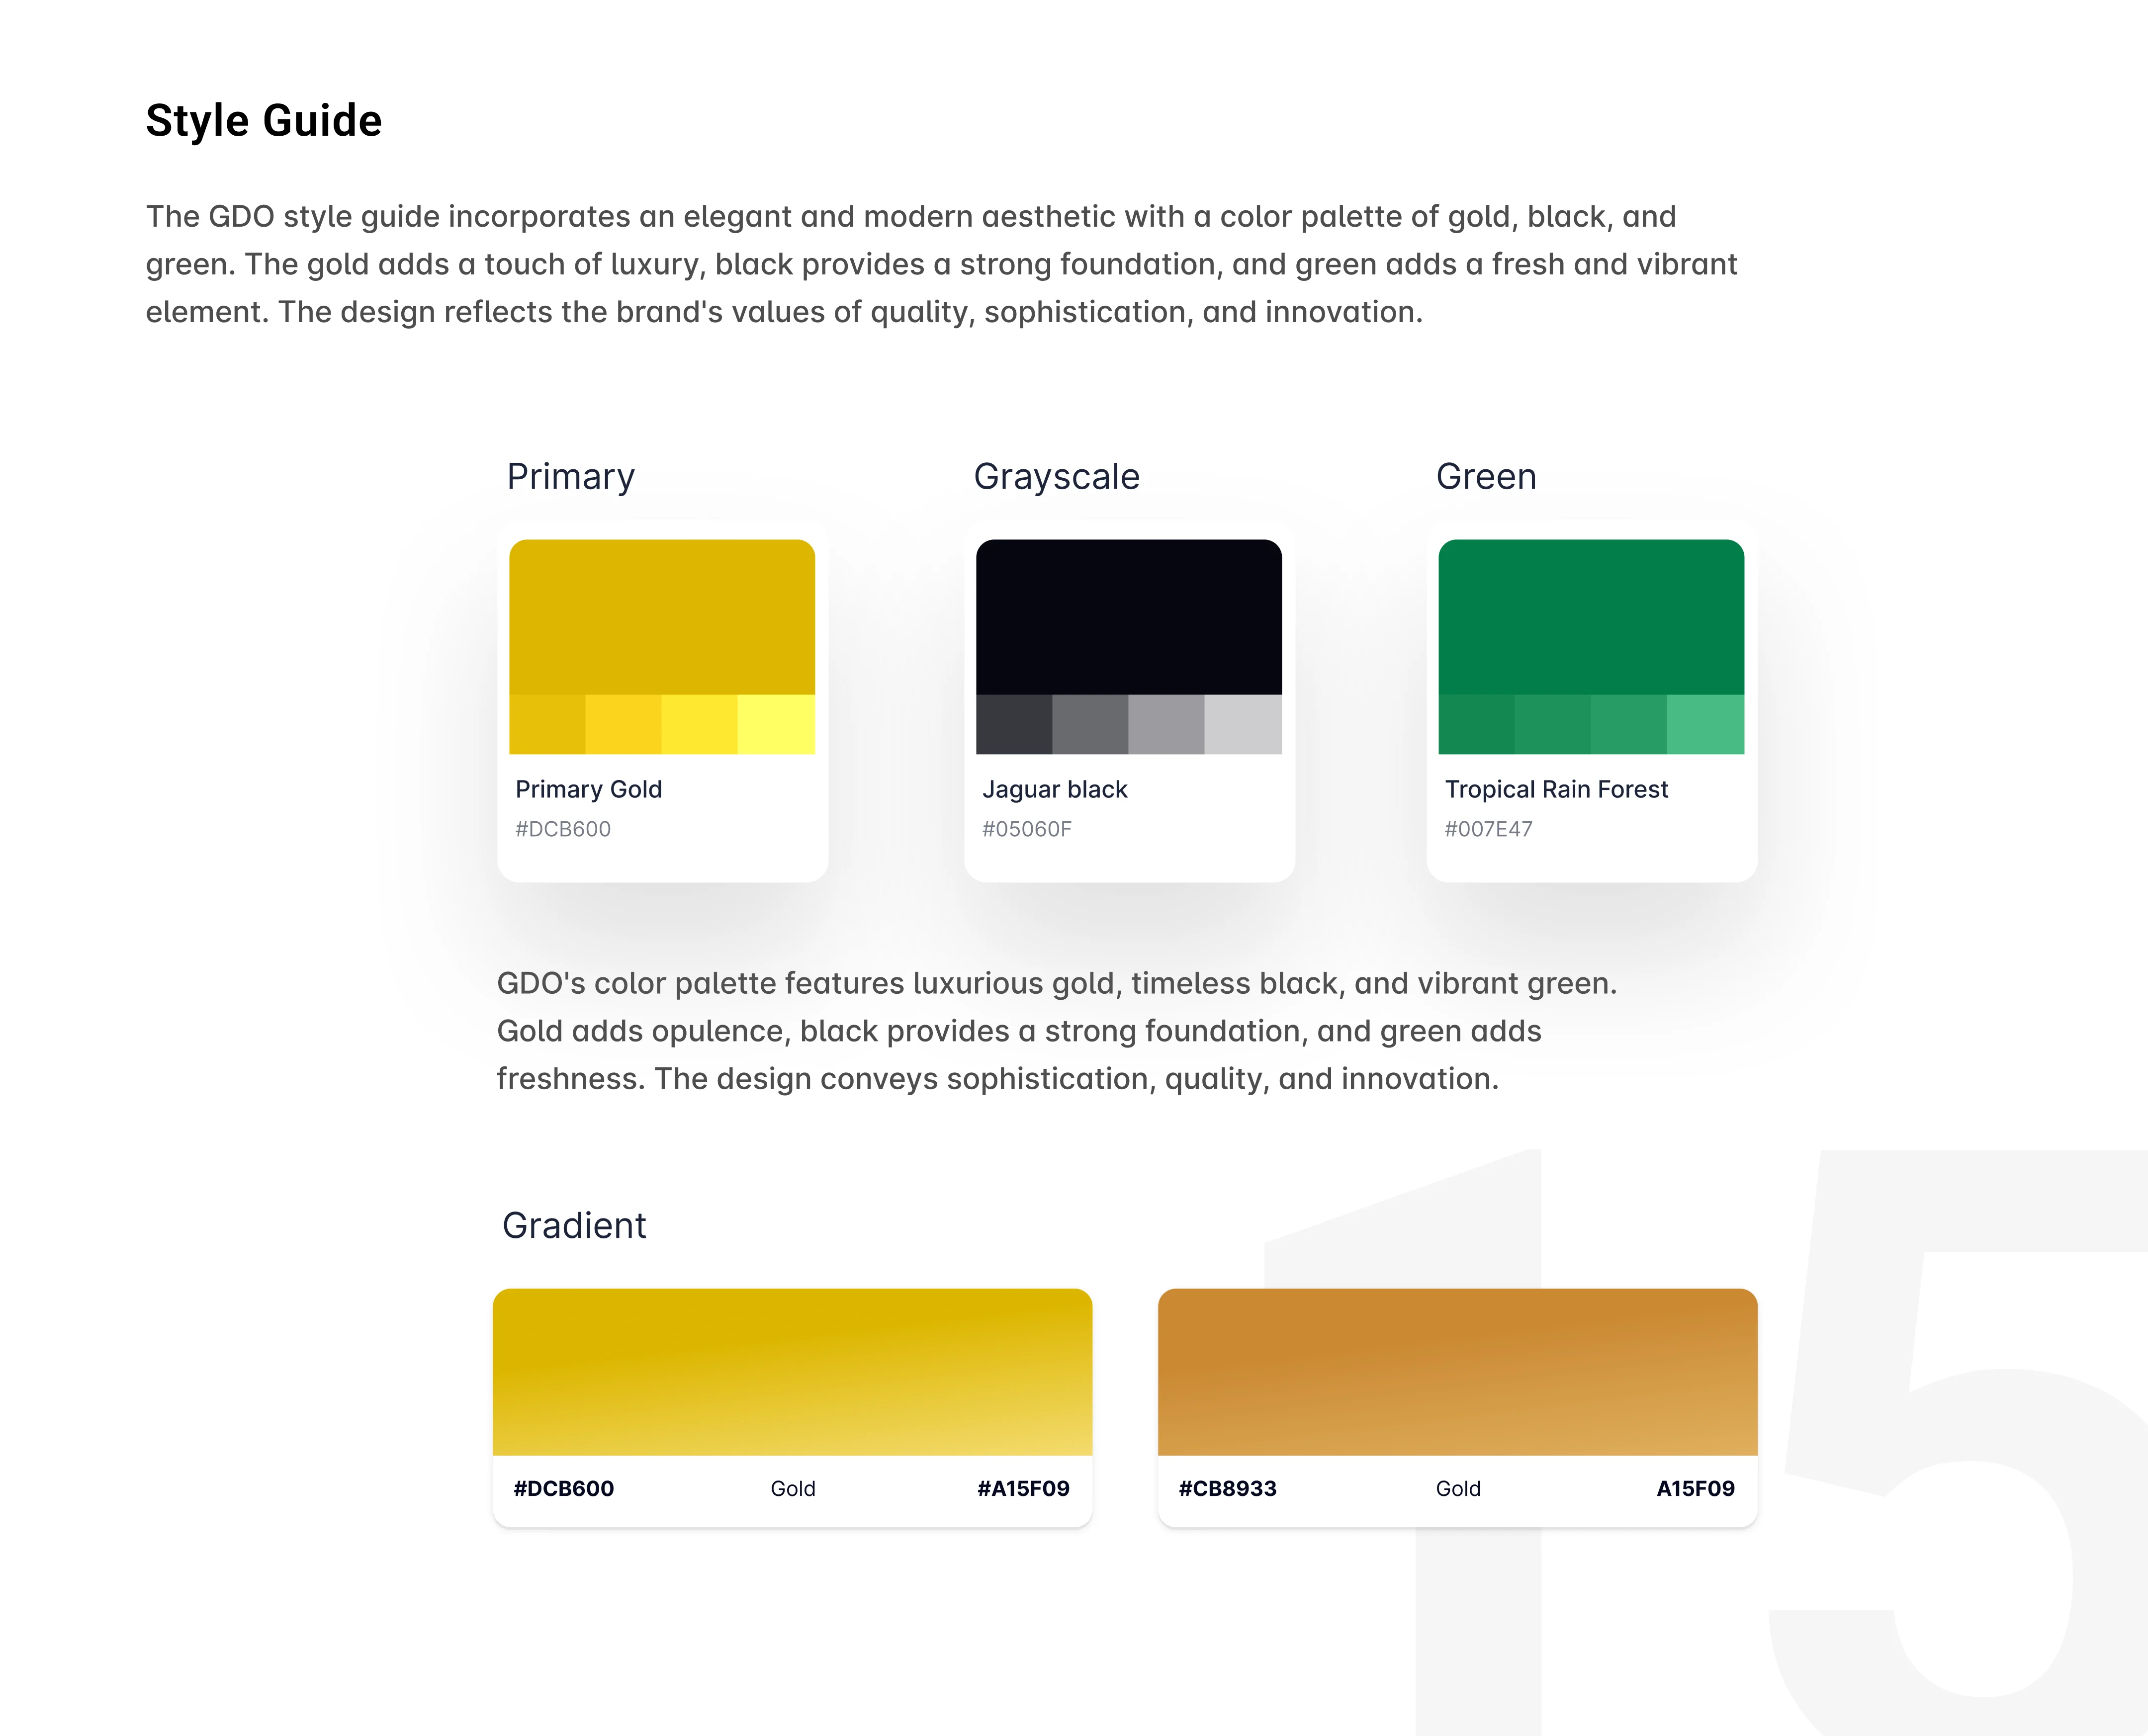Click the large Jaguar black swatch
The height and width of the screenshot is (1736, 2148).
click(1129, 617)
